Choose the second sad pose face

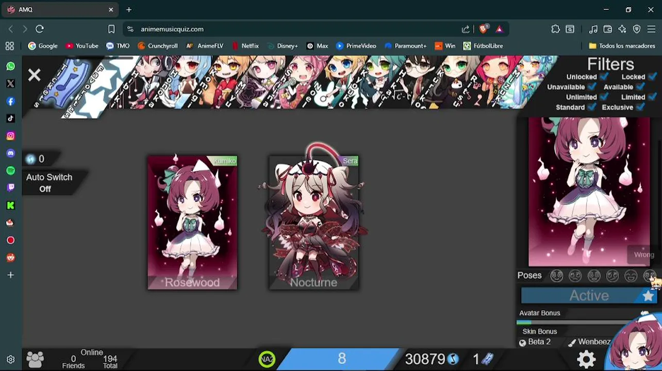pyautogui.click(x=575, y=276)
